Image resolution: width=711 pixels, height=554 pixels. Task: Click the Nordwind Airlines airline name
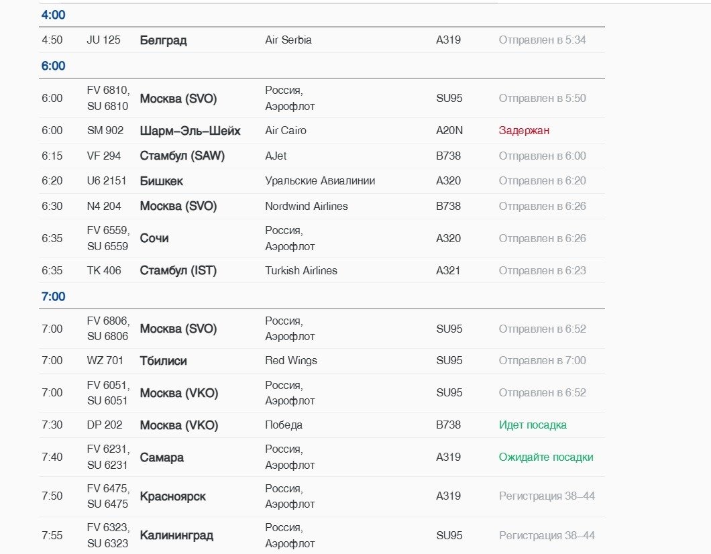pyautogui.click(x=307, y=207)
